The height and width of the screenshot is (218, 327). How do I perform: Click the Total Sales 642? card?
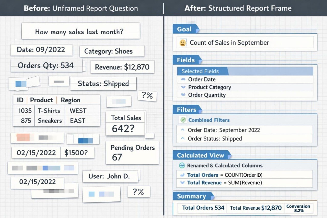click(125, 124)
